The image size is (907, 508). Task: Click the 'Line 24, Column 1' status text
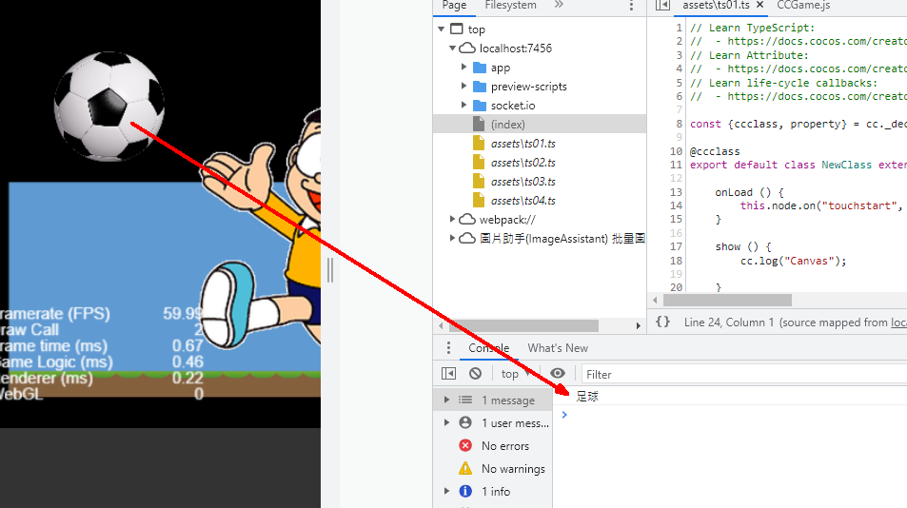[x=729, y=322]
